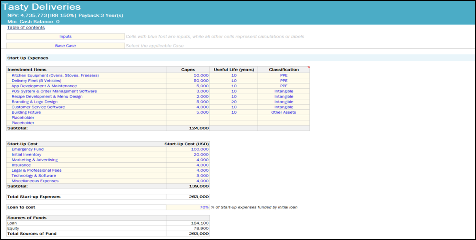Open Classification cell for Kitchen Equipment row
This screenshot has height=240, width=476.
283,75
